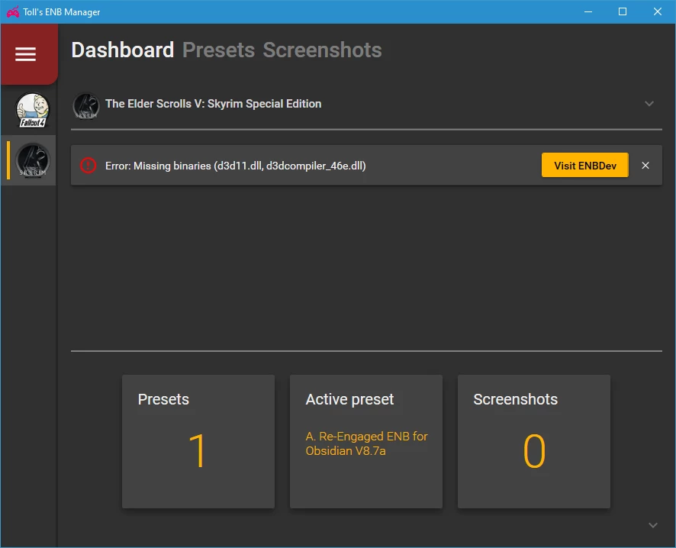
Task: Open the hamburger menu
Action: (25, 54)
